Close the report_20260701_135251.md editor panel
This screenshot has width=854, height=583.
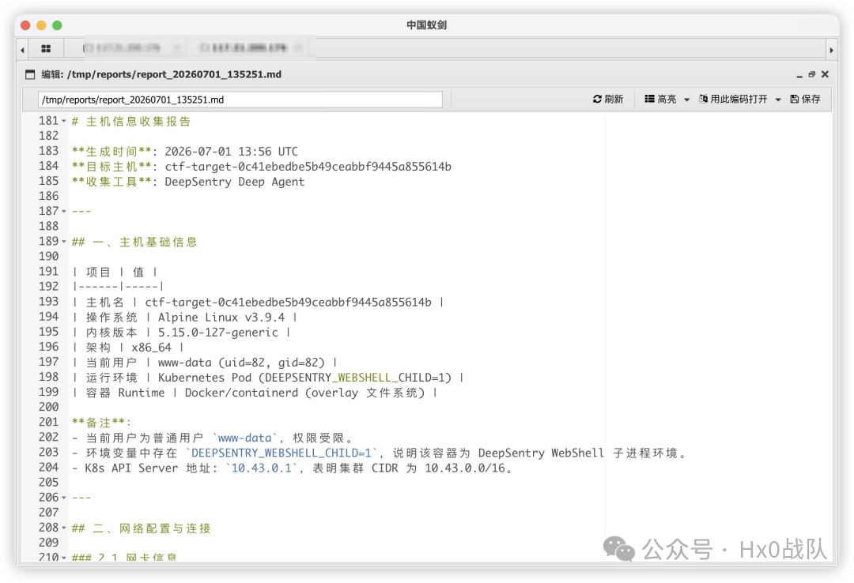(825, 74)
